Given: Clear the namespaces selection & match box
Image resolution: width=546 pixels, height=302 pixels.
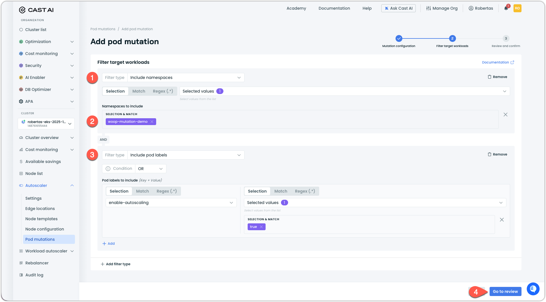Looking at the screenshot, I should pyautogui.click(x=506, y=115).
